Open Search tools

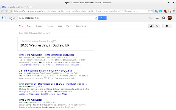coord(81,26)
